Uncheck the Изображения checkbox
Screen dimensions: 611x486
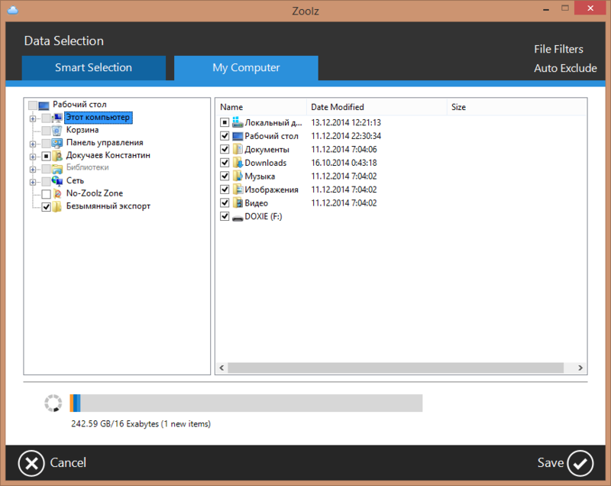tap(225, 190)
